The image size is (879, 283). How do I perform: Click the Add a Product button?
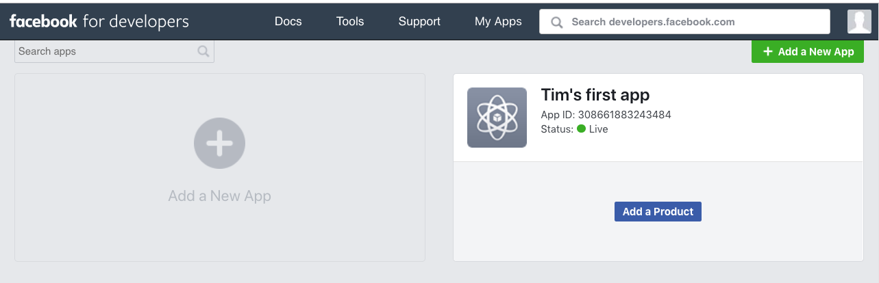coord(658,211)
